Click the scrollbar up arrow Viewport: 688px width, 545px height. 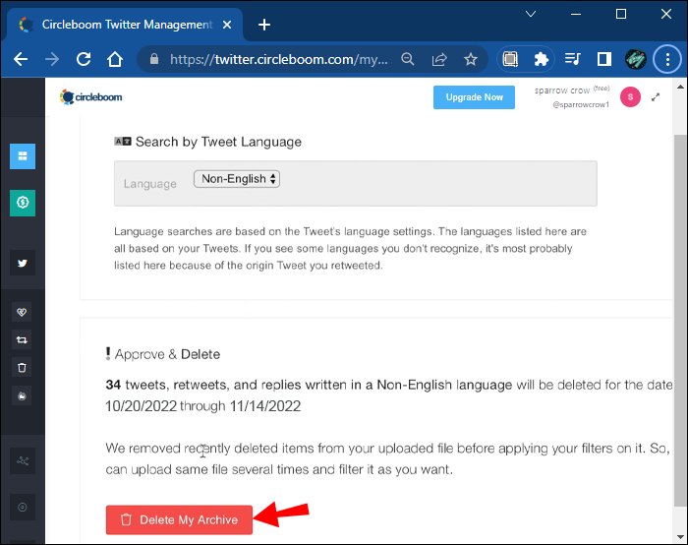pos(680,87)
